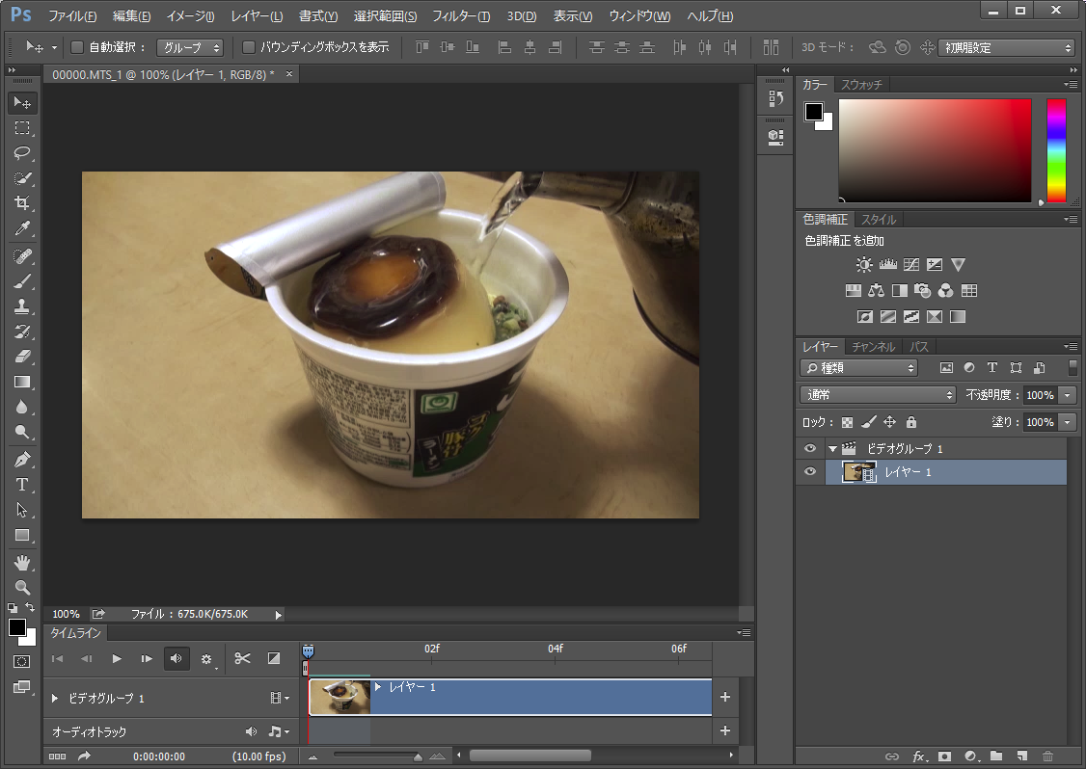Select the Pen tool
The width and height of the screenshot is (1086, 769).
[x=22, y=460]
